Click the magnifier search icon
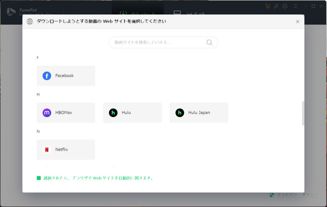 click(209, 42)
